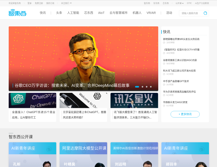Open the 快讯 sidebar section heading
Screen dimensions: 217x167
167,32
